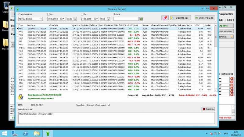This screenshot has width=244, height=137.
Task: Sort by the CloseDate column header
Action: click(x=60, y=25)
